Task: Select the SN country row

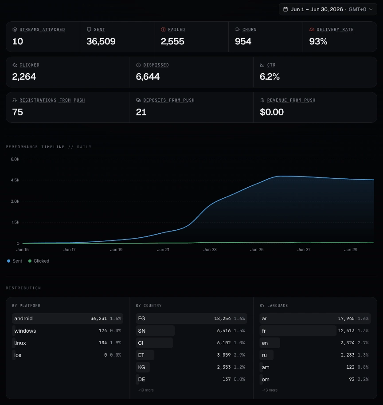Action: pos(191,330)
